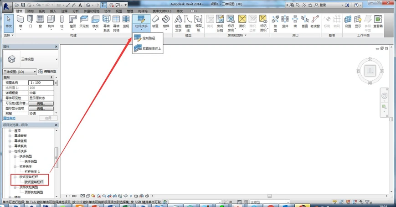This screenshot has height=207, width=396.
Task: Open the 结构 (Structure) ribbon tab
Action: [31, 11]
